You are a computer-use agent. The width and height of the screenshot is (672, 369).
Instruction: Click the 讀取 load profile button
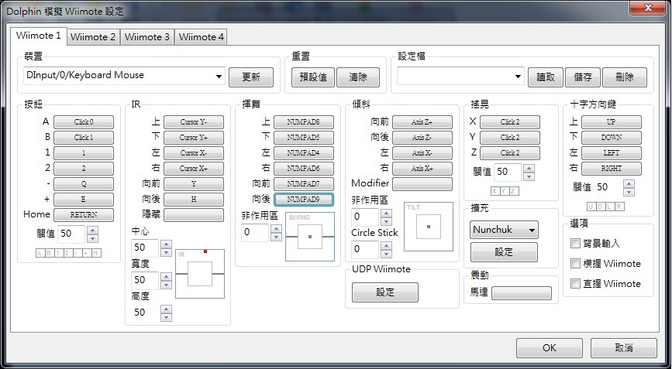[x=546, y=77]
